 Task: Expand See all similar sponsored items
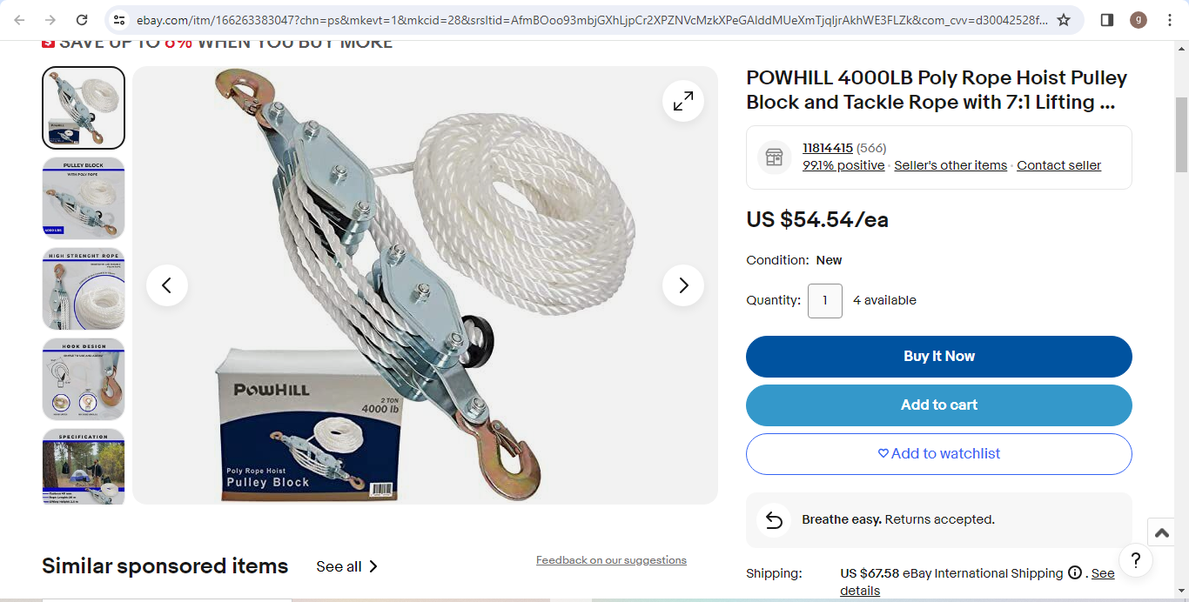pyautogui.click(x=347, y=566)
